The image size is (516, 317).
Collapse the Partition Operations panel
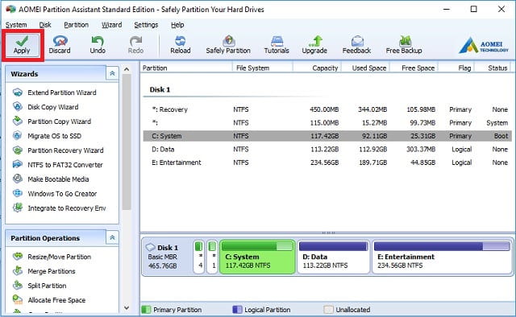pos(112,237)
